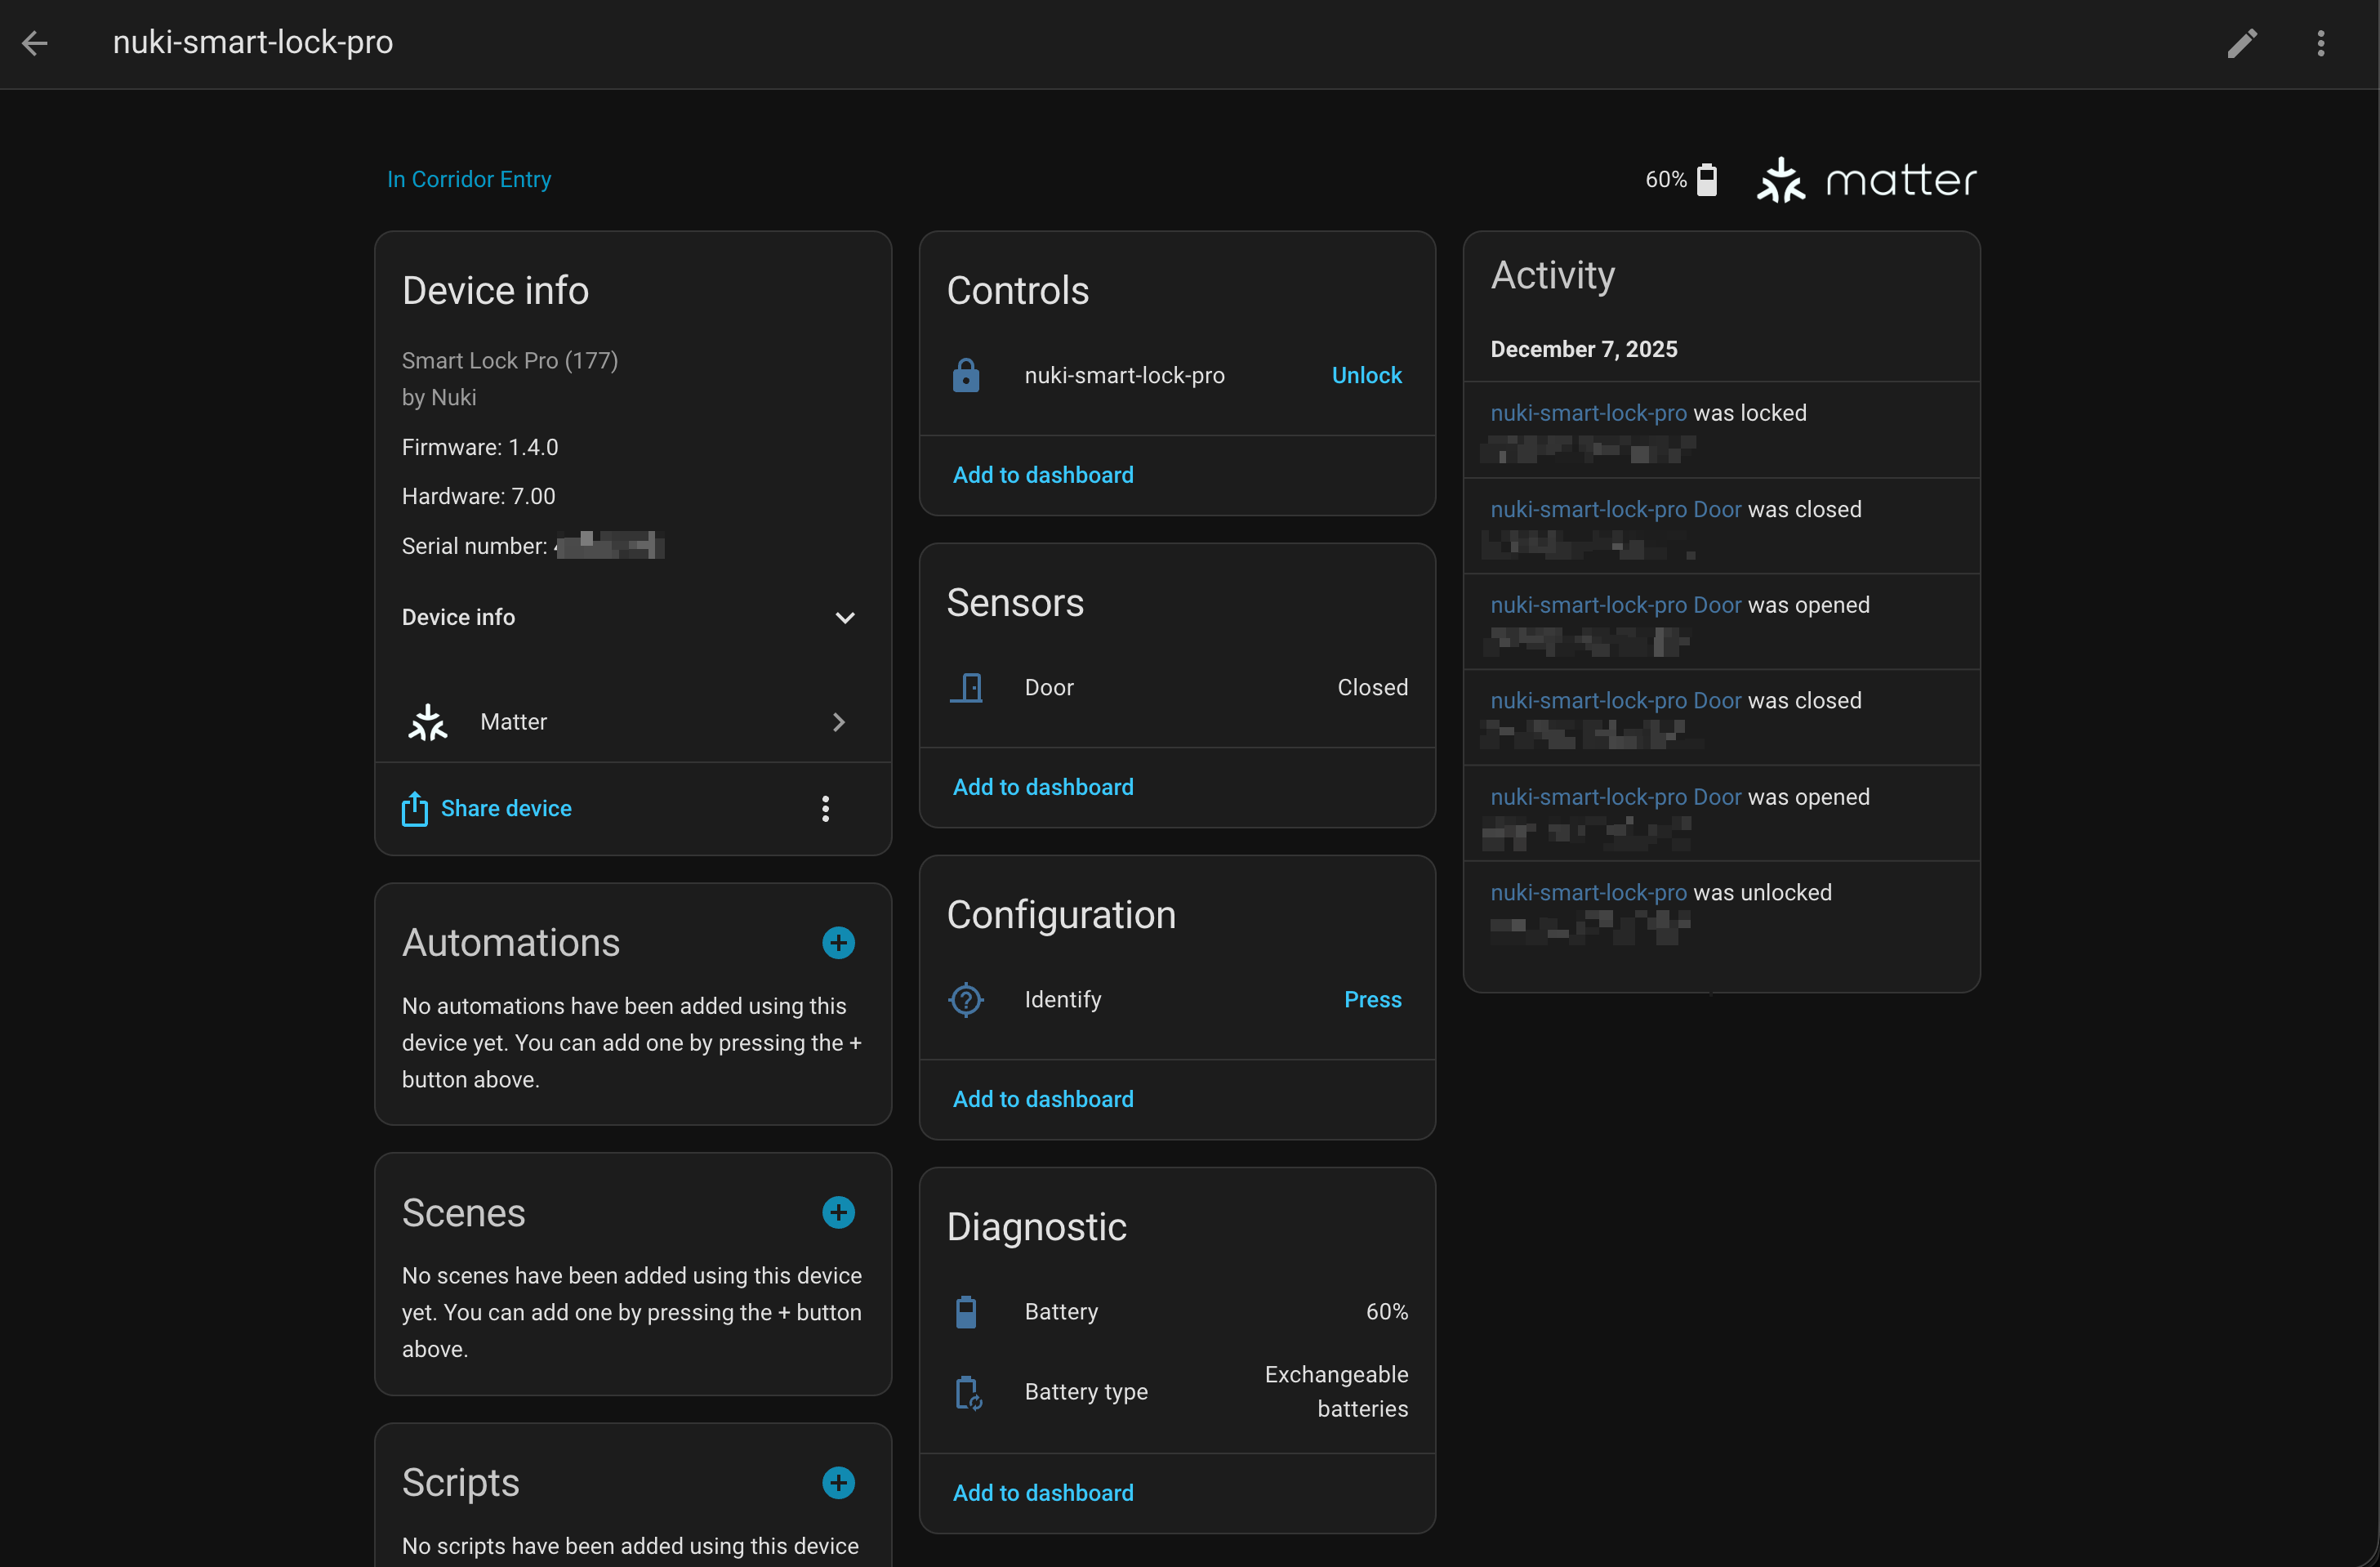Click Share device
Screen dimensions: 2380x1567
(505, 808)
